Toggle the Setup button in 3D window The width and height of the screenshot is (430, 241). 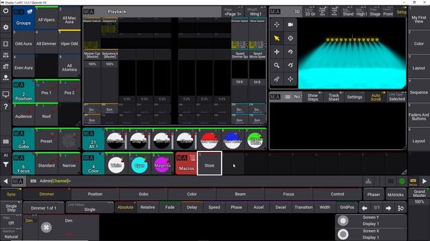(x=401, y=12)
